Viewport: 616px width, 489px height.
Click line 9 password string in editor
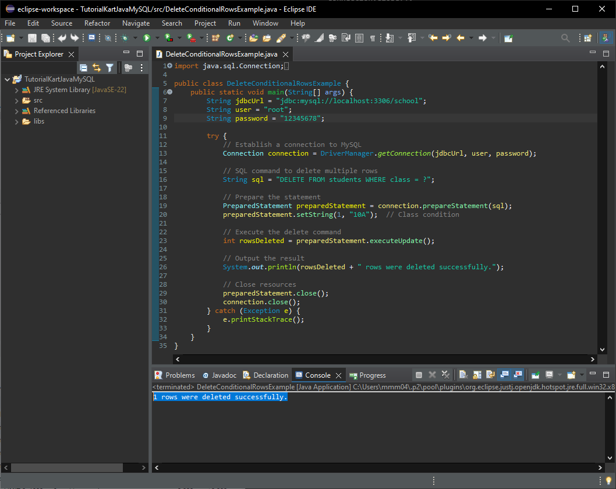point(302,118)
